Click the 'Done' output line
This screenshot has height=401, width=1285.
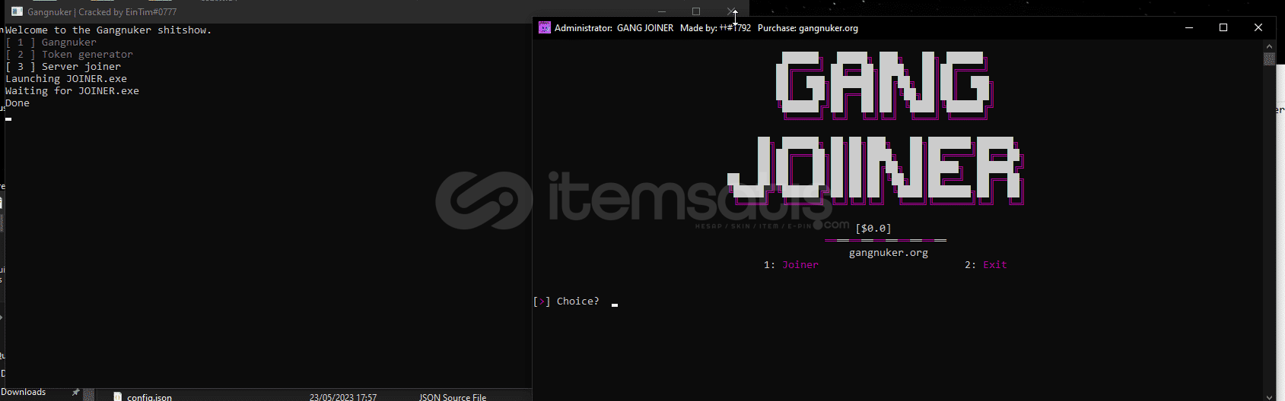pyautogui.click(x=17, y=103)
